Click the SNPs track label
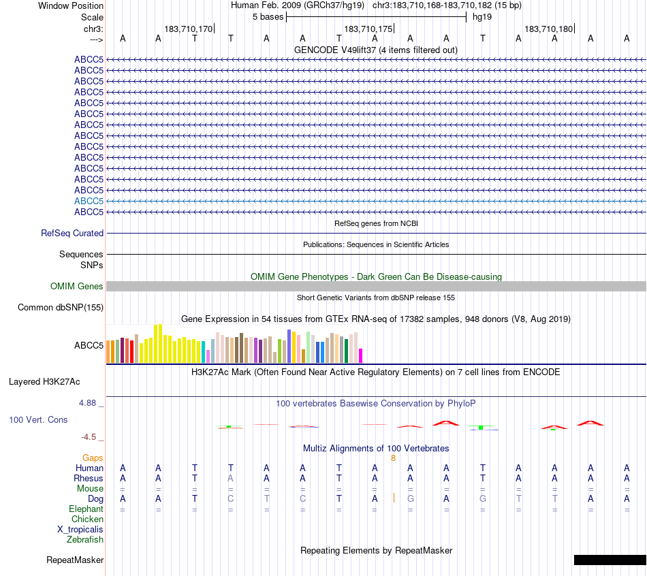Screen dimensions: 647x576 (92, 265)
